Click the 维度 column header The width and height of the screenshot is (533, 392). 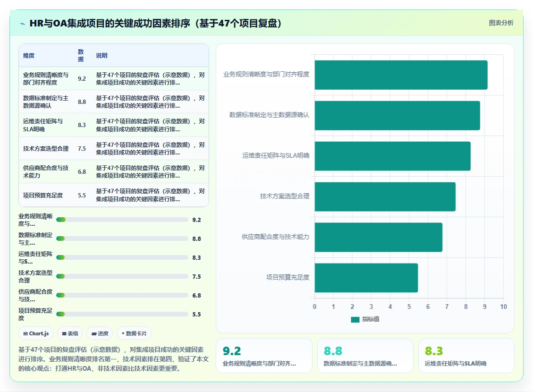(29, 55)
